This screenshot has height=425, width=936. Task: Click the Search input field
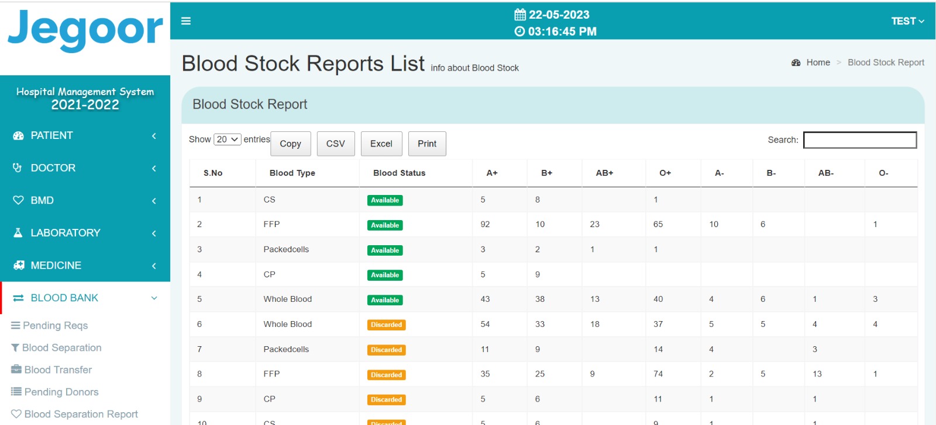859,140
